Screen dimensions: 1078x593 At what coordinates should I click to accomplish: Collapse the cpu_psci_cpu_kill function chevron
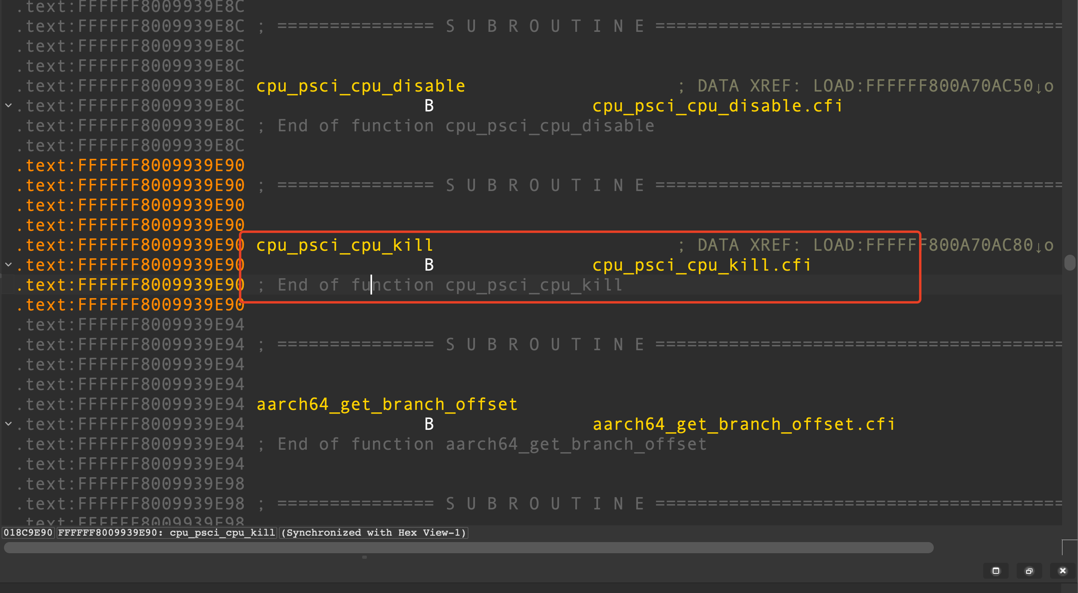point(8,265)
